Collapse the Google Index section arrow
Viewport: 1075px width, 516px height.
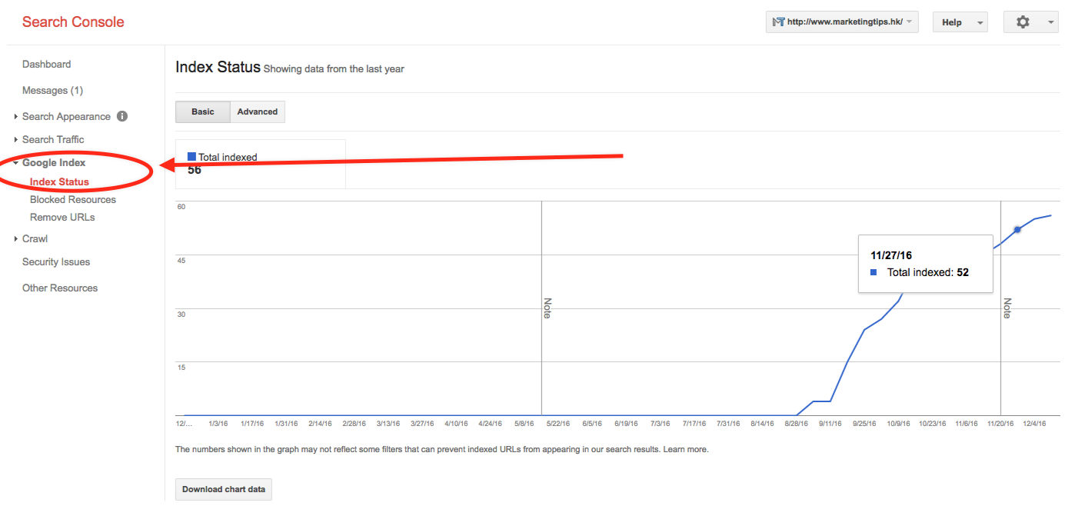16,163
